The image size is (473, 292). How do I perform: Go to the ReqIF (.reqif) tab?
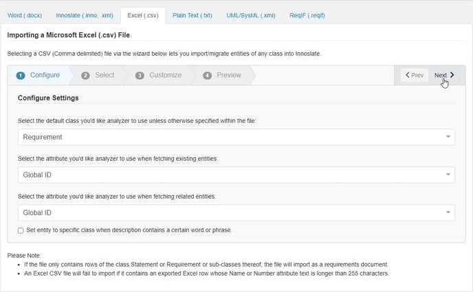coord(307,15)
